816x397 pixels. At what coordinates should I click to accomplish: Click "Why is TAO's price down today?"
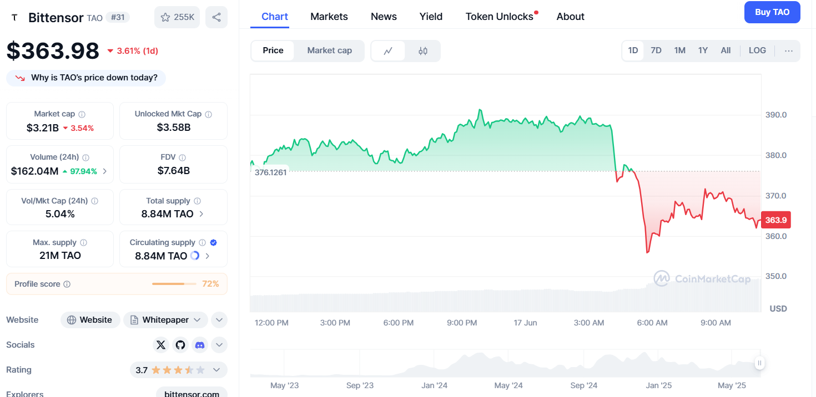point(86,78)
